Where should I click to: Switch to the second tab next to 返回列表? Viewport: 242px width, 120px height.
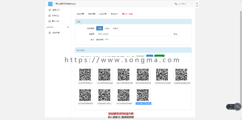pyautogui.click(x=92, y=14)
